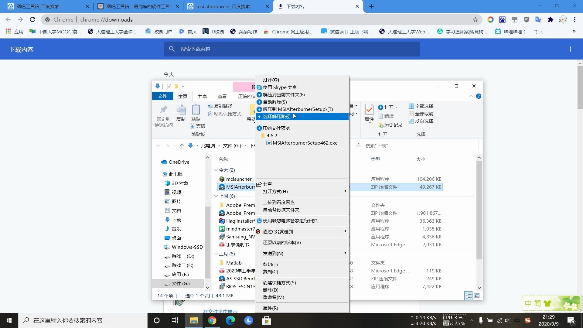Click 主页 tab in ribbon
Image resolution: width=583 pixels, height=328 pixels.
pos(182,96)
